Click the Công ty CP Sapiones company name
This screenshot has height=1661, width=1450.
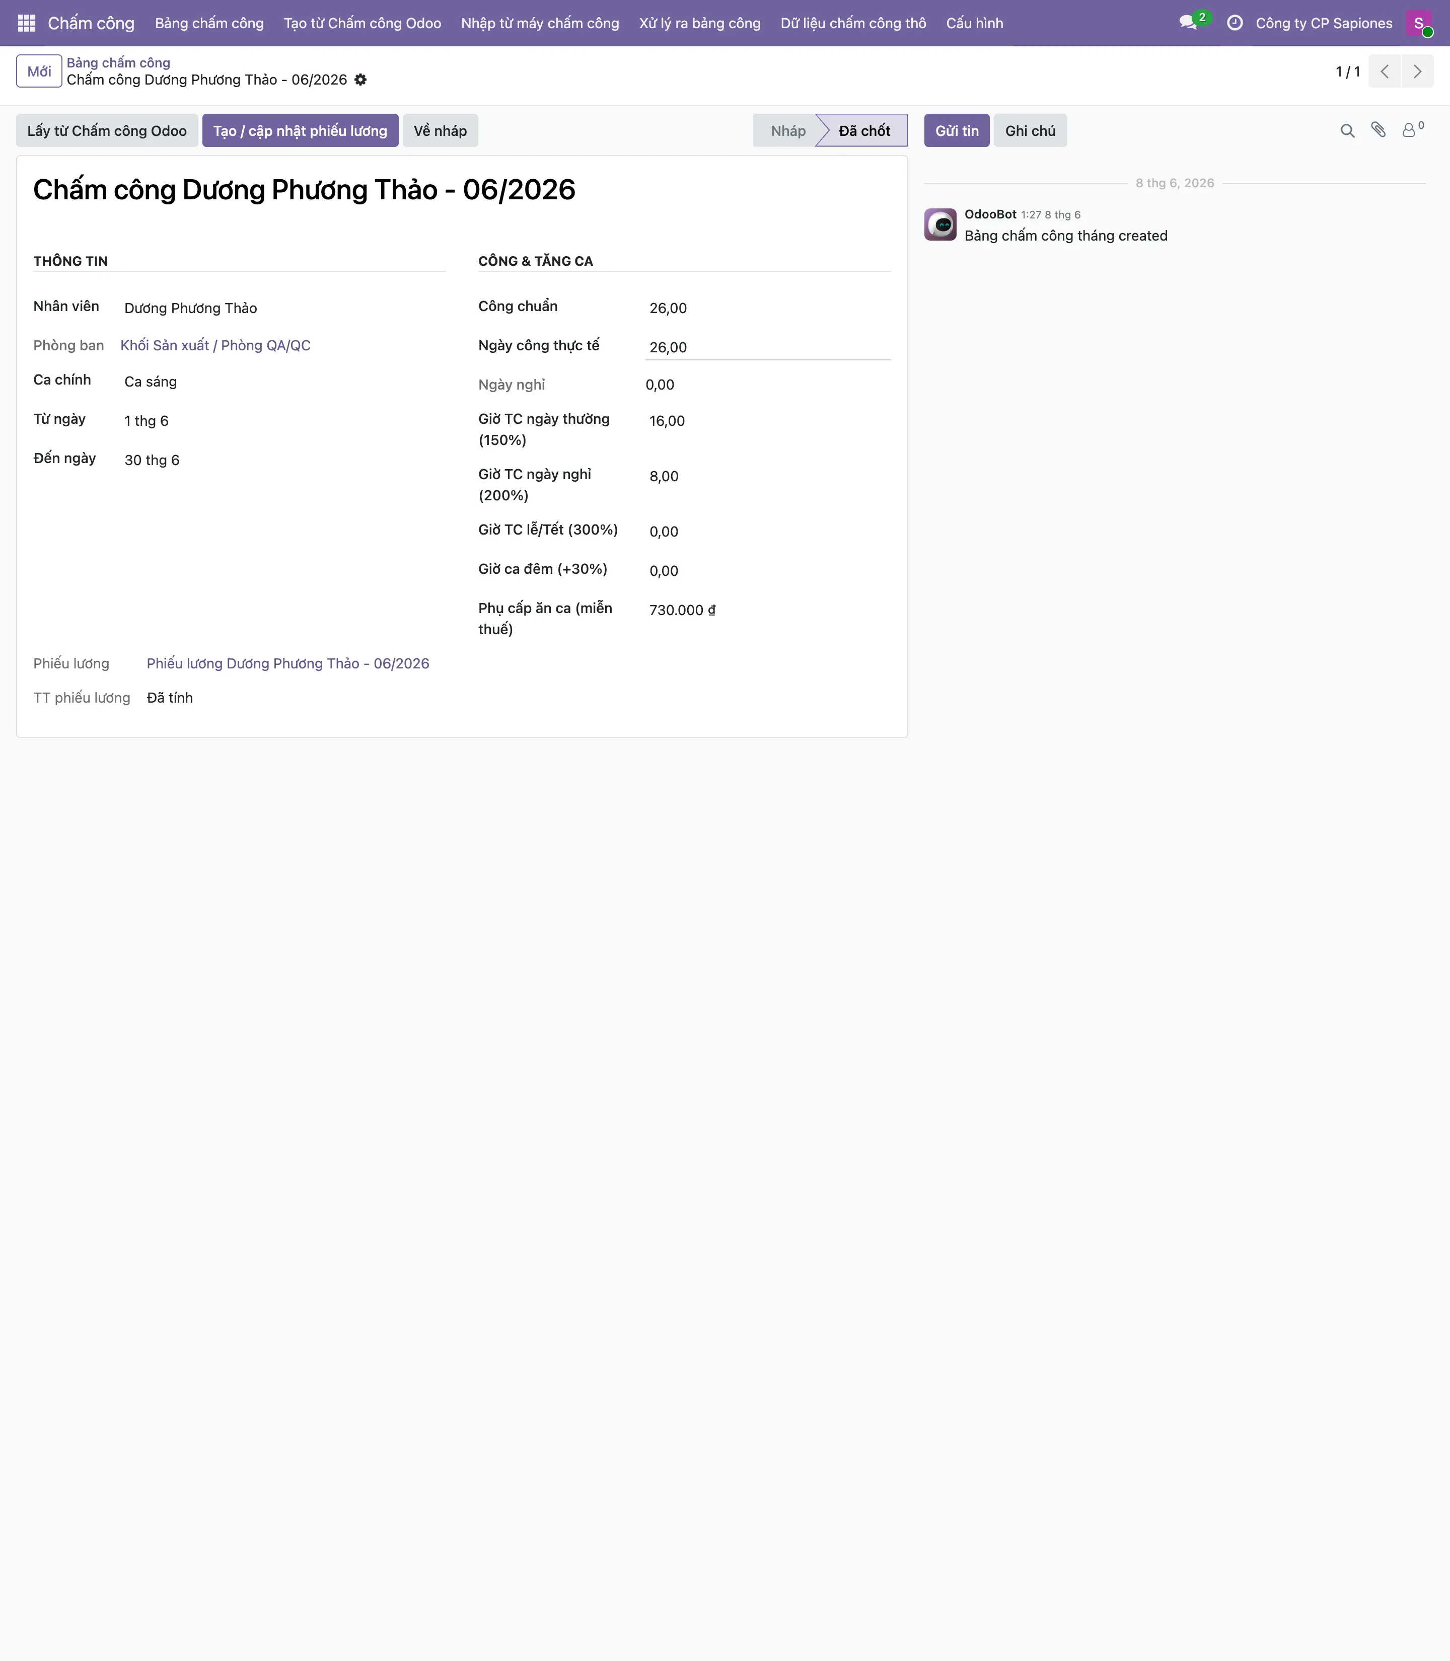click(1324, 24)
